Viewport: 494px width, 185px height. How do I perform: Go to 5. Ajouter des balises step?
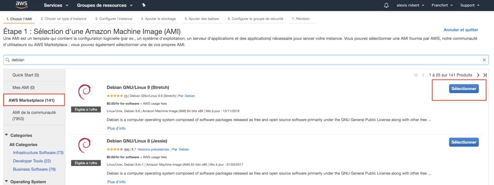(x=202, y=18)
